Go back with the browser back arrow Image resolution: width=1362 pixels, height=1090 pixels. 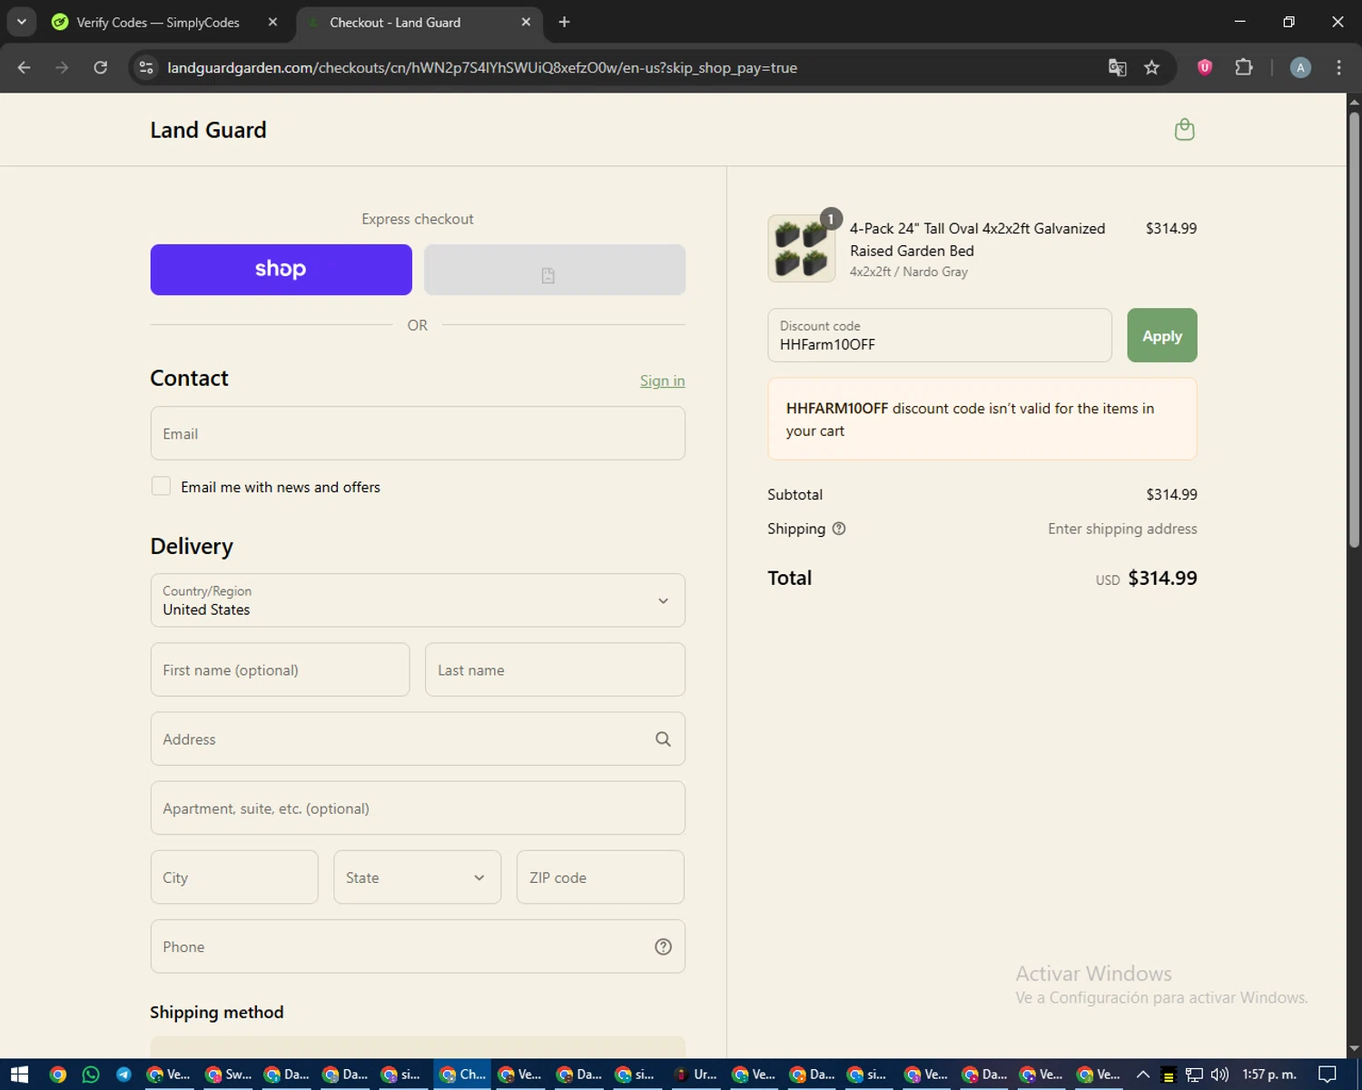click(x=25, y=67)
